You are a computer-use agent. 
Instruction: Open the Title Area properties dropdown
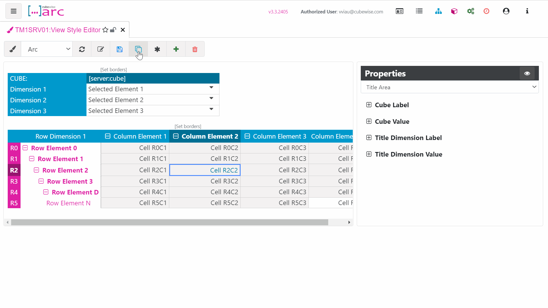click(x=450, y=87)
